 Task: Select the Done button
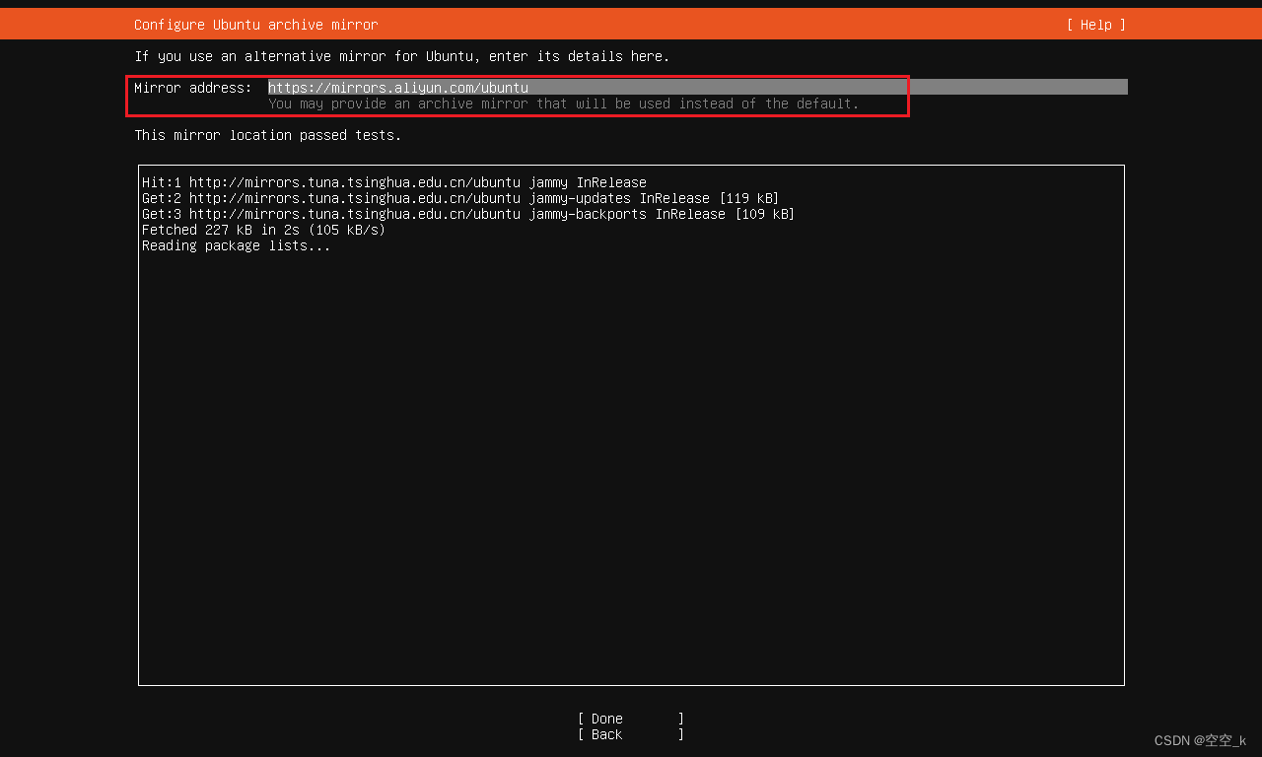631,719
